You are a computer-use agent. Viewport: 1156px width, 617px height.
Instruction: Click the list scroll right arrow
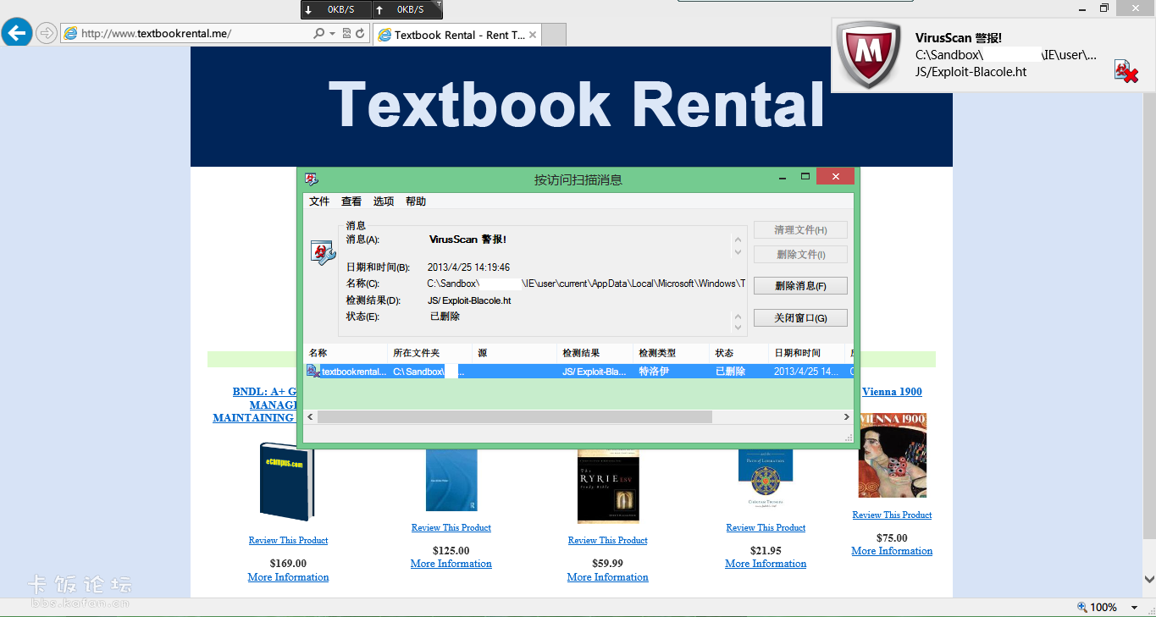pyautogui.click(x=846, y=417)
